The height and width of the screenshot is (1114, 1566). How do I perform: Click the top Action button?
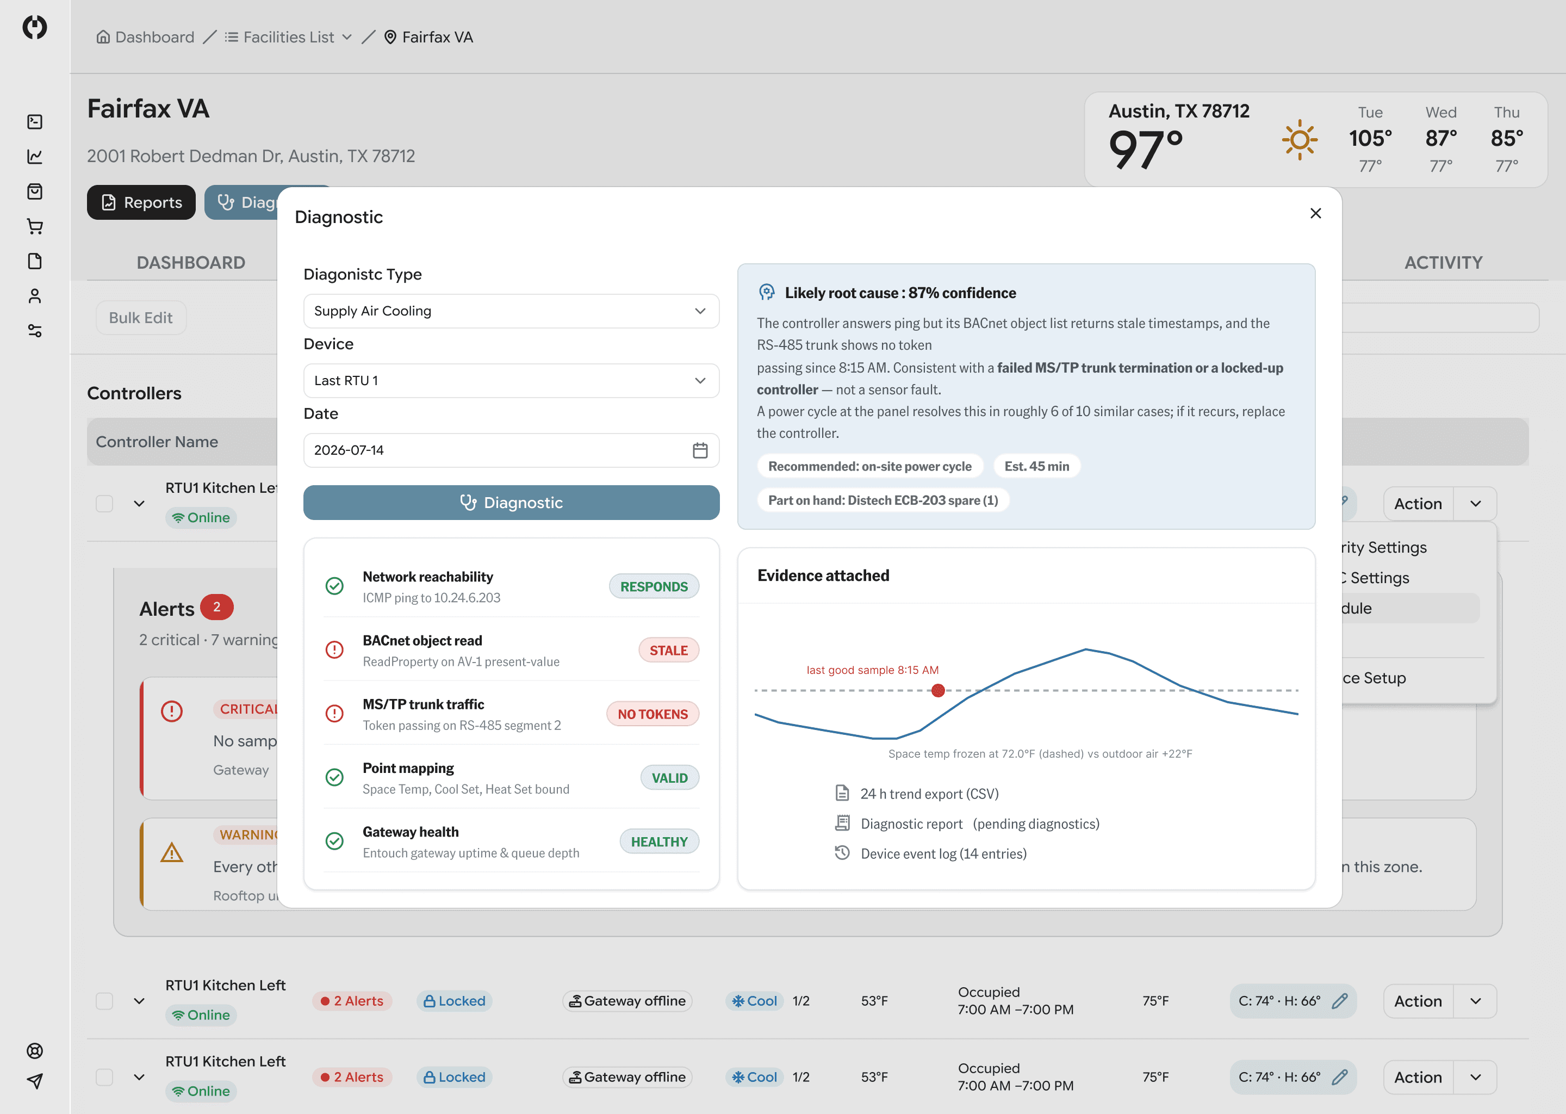[x=1418, y=504]
